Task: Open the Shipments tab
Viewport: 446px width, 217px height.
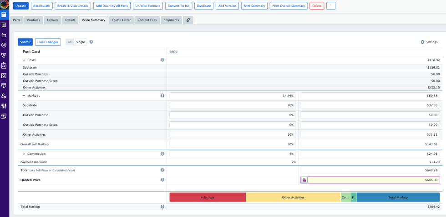Action: tap(171, 20)
